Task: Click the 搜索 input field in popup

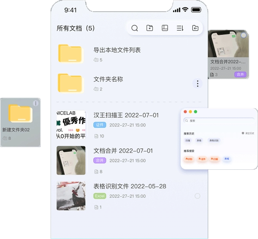Action: (219, 121)
